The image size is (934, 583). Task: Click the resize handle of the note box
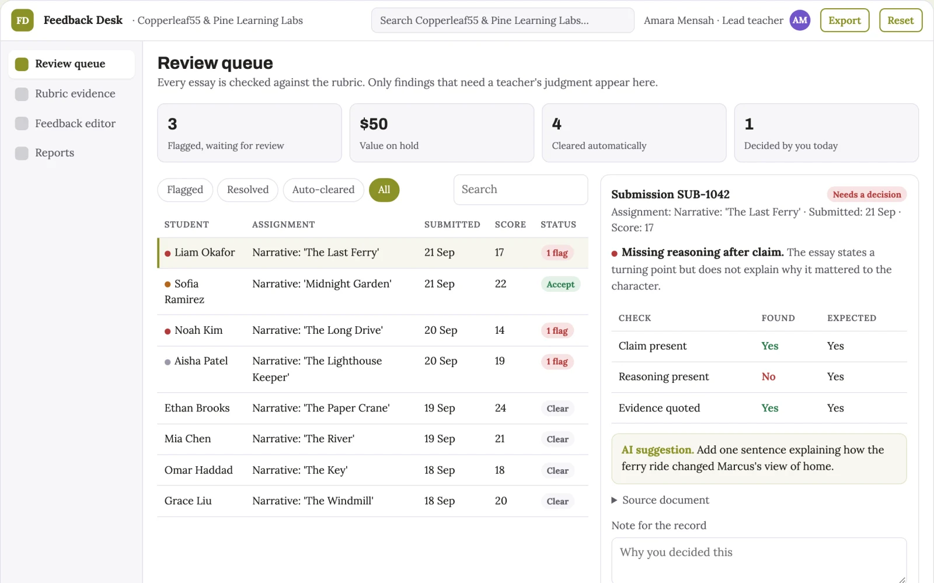(902, 579)
